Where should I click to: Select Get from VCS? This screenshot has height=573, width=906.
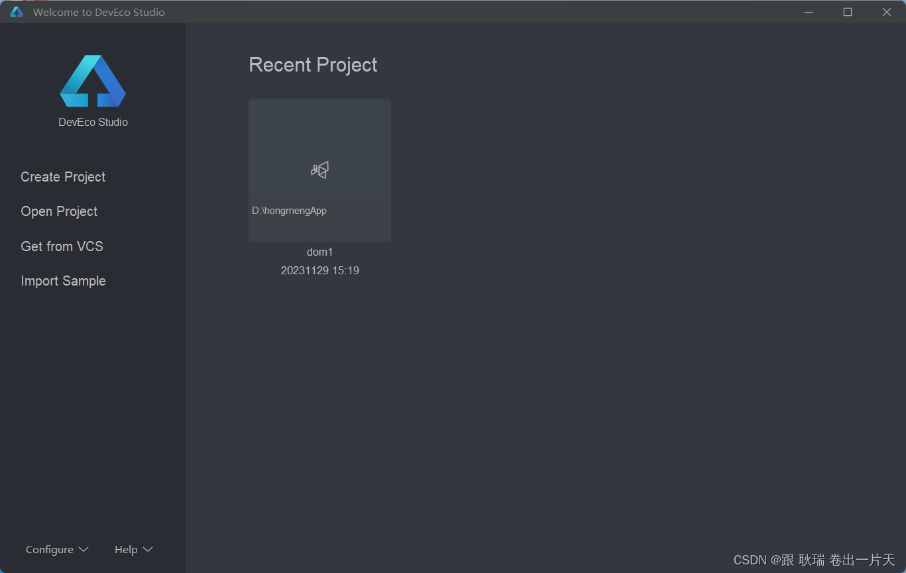[62, 246]
